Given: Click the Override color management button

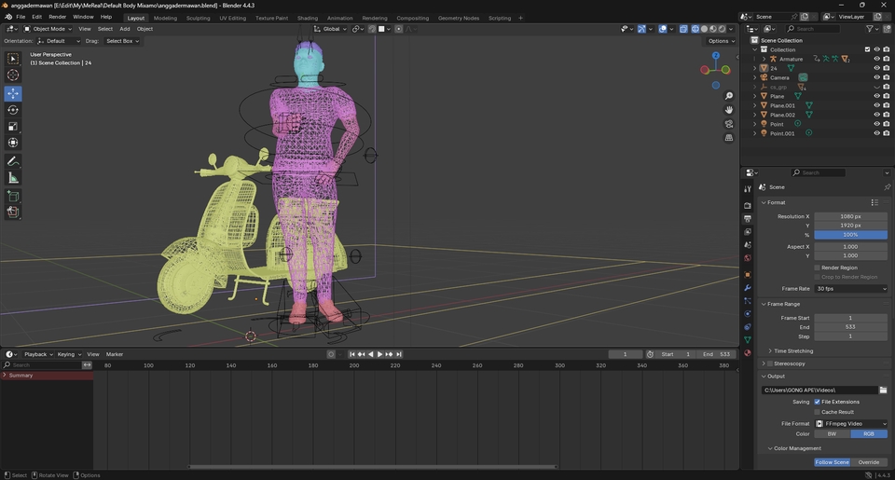Looking at the screenshot, I should (x=868, y=462).
